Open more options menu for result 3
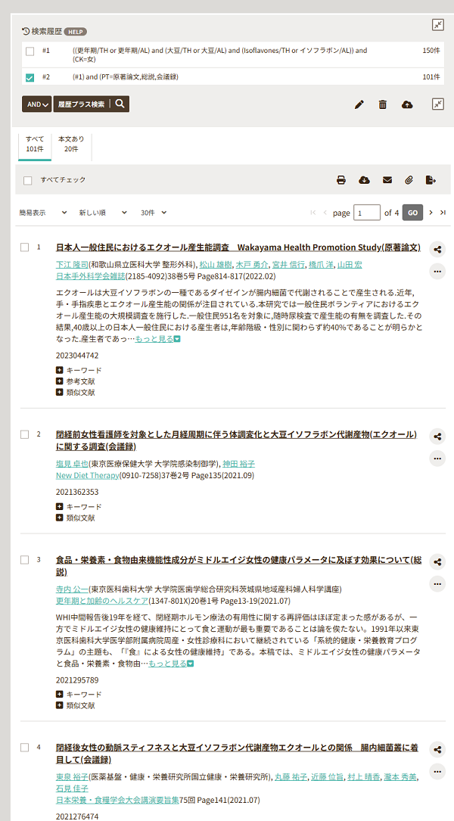The height and width of the screenshot is (821, 454). (437, 583)
